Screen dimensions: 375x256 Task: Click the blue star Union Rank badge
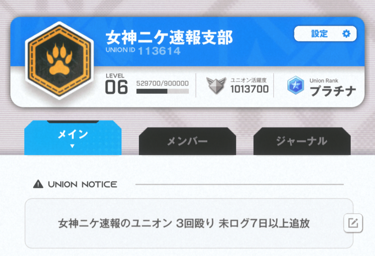pos(296,85)
